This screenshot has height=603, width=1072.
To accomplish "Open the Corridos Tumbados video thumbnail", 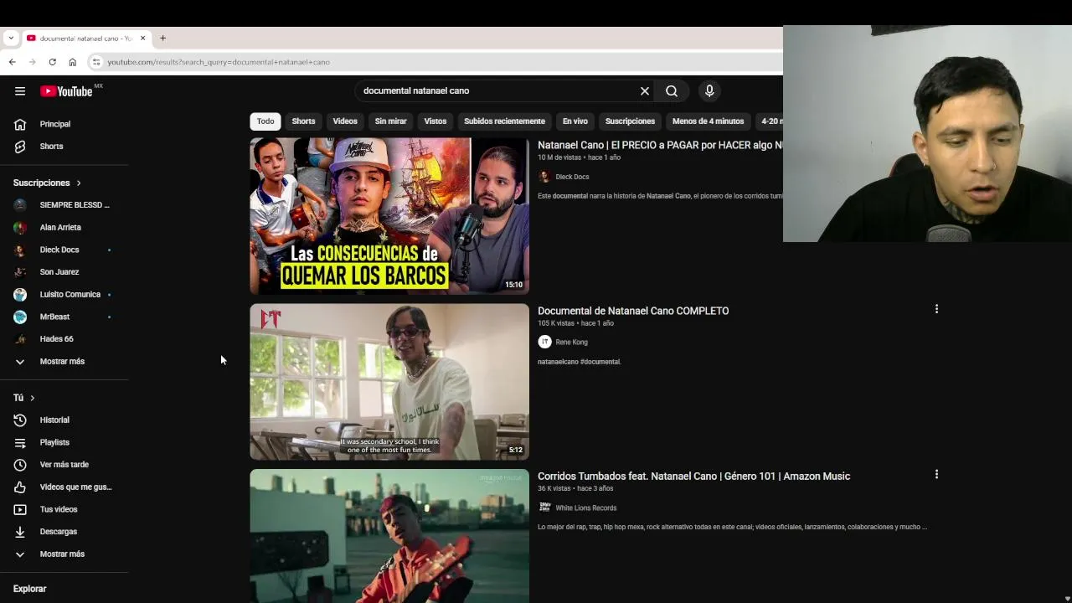I will pos(389,536).
